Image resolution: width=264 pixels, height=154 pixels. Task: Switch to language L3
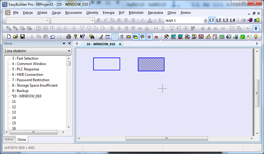(x=226, y=20)
